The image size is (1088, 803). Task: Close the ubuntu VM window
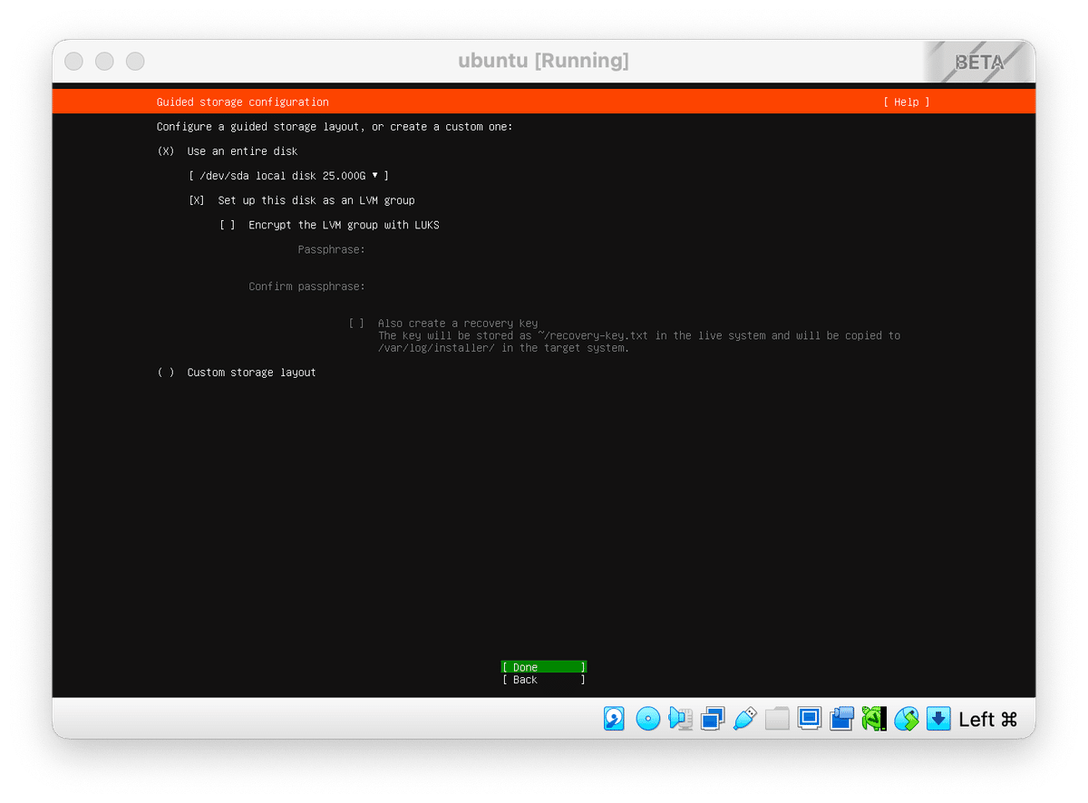coord(74,61)
